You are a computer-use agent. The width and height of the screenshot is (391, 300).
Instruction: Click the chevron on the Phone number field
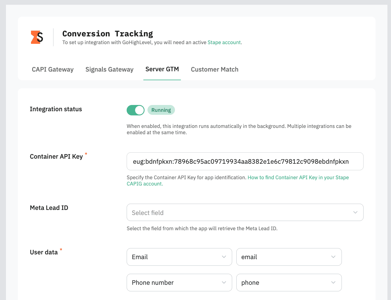224,282
